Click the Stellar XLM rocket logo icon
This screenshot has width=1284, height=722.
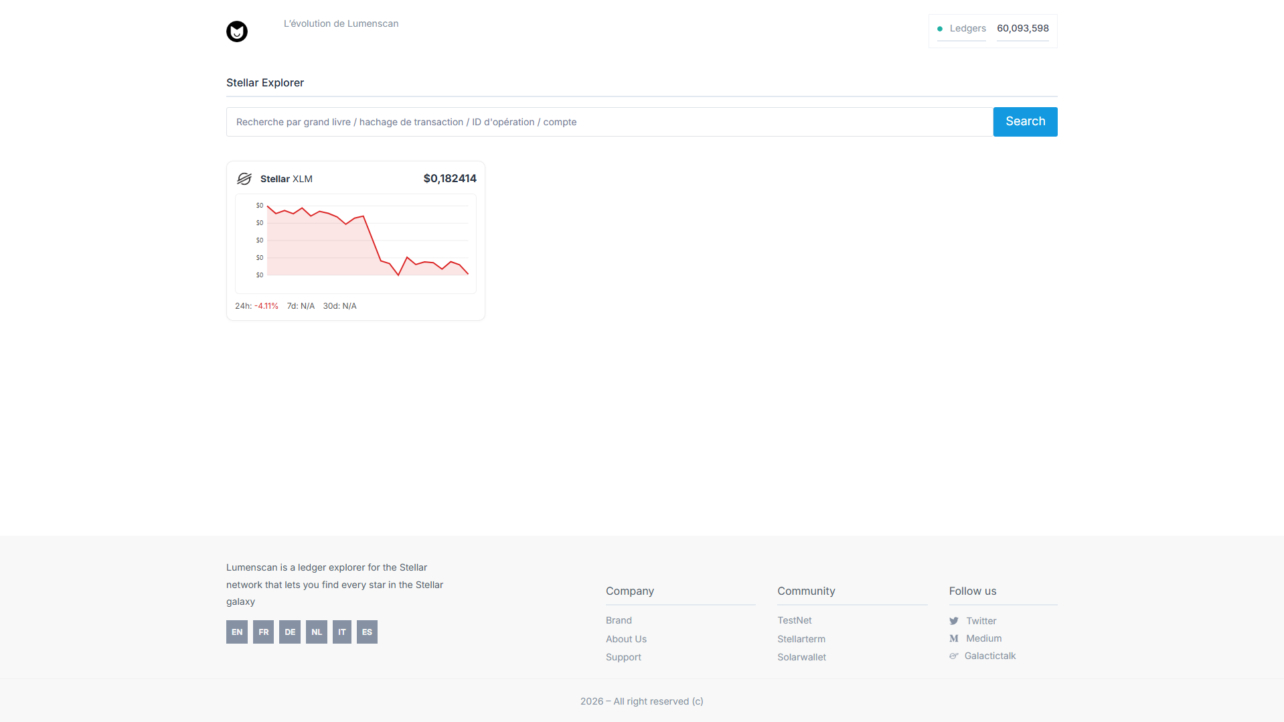(x=244, y=179)
